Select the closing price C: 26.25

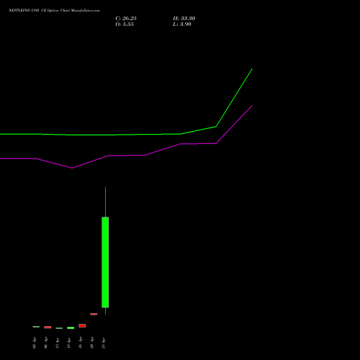(x=126, y=19)
